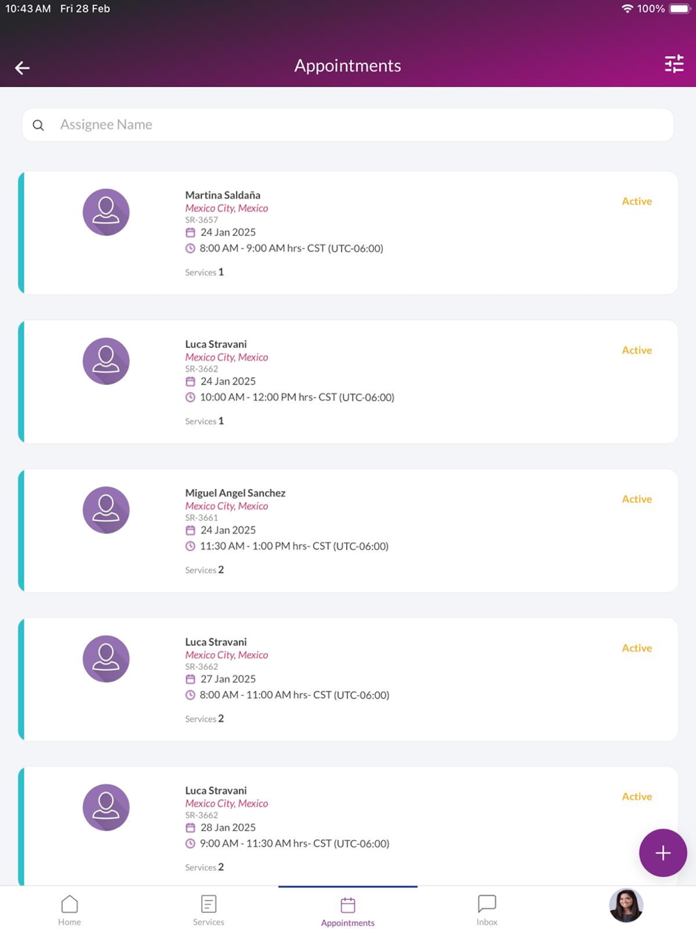The image size is (696, 929).
Task: Tap the clock icon beside 10:00 AM - 12:00 PM
Action: click(x=190, y=398)
